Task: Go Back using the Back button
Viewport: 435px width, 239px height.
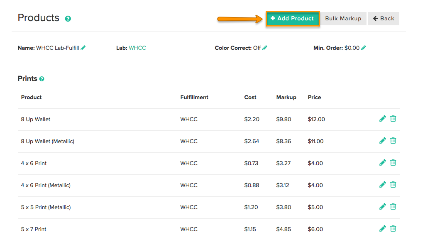Action: click(384, 19)
